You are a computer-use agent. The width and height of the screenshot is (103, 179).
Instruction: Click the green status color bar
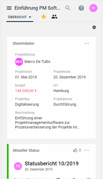8,161
